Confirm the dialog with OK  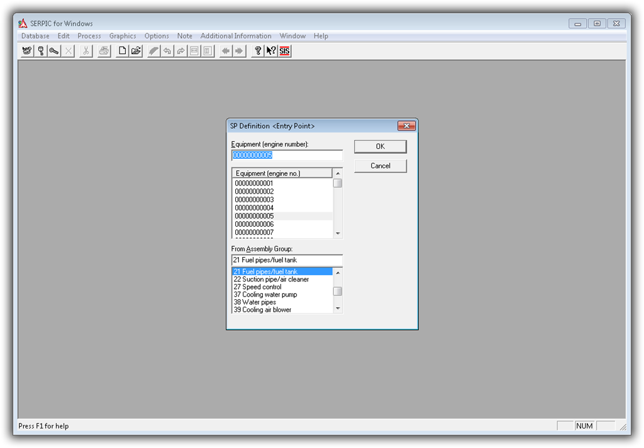(x=380, y=146)
